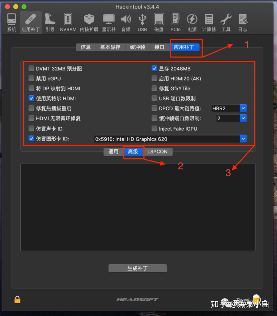The width and height of the screenshot is (277, 316).
Task: Open the PCIe toolbar section
Action: pos(175,23)
